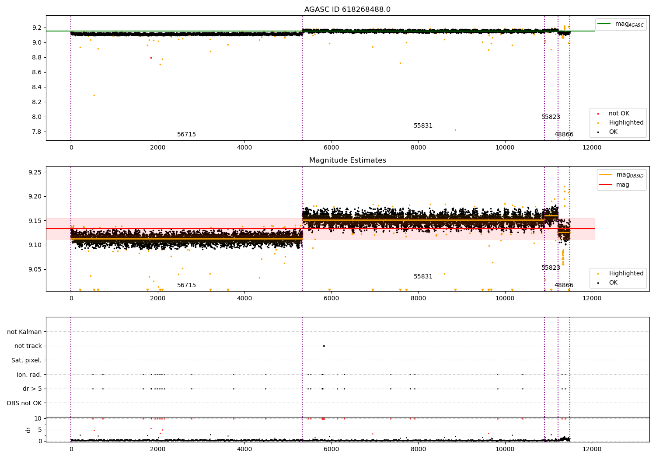Click the 'Magnitude Estimates' plot title
Image resolution: width=656 pixels, height=459 pixels.
pos(347,160)
